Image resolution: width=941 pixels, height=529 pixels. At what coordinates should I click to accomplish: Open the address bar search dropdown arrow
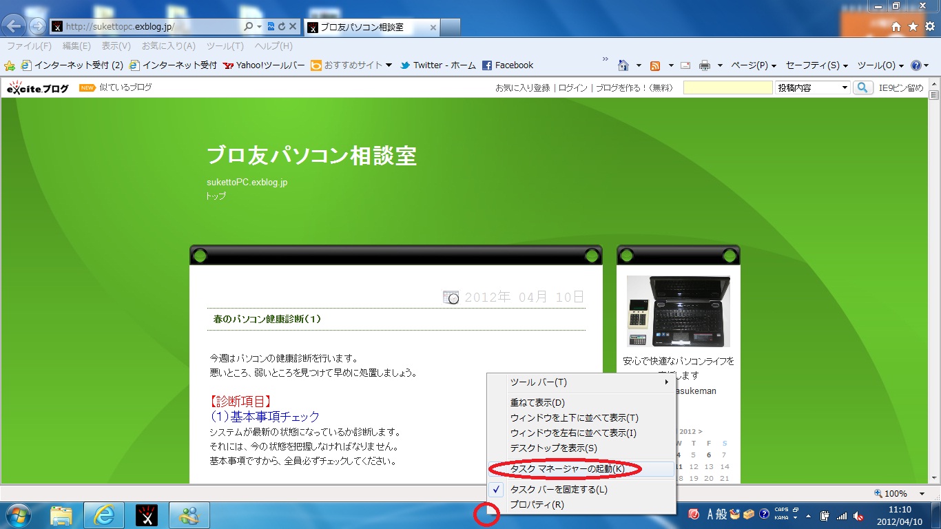pyautogui.click(x=260, y=27)
